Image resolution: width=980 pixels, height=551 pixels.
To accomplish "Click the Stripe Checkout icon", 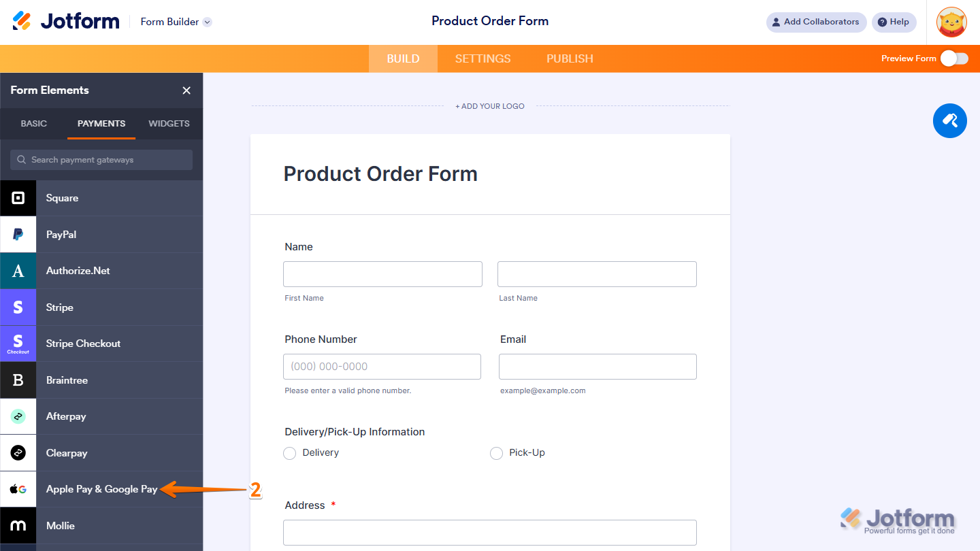I will click(18, 344).
